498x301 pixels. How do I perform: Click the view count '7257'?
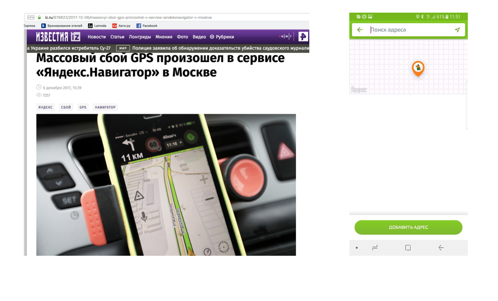46,95
